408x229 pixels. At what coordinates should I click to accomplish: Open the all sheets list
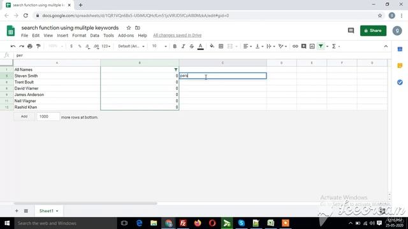26,211
